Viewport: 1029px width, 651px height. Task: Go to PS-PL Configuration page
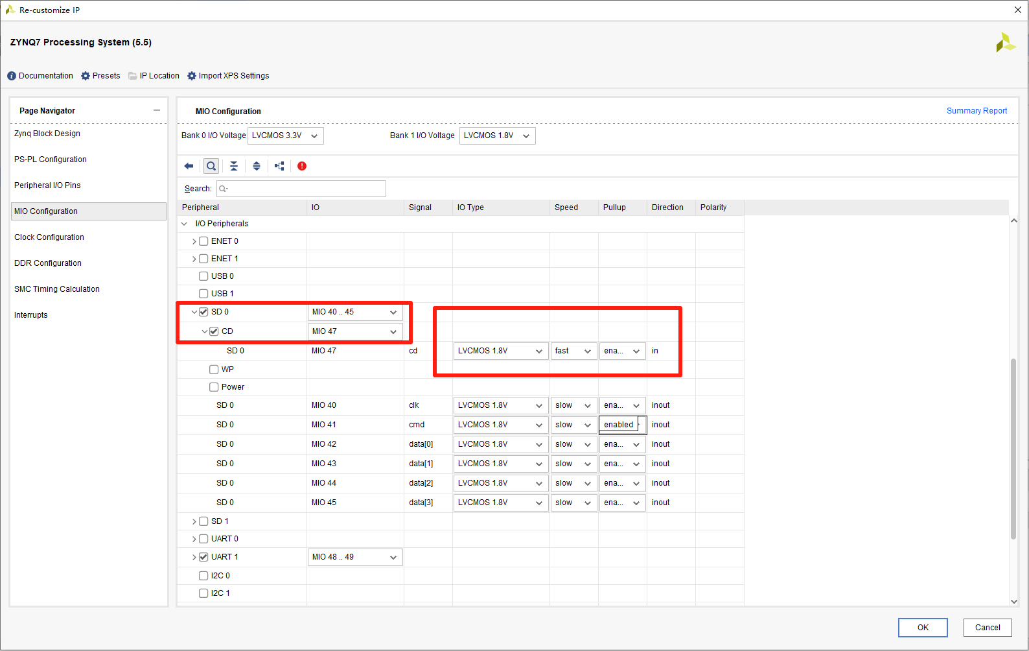tap(51, 160)
